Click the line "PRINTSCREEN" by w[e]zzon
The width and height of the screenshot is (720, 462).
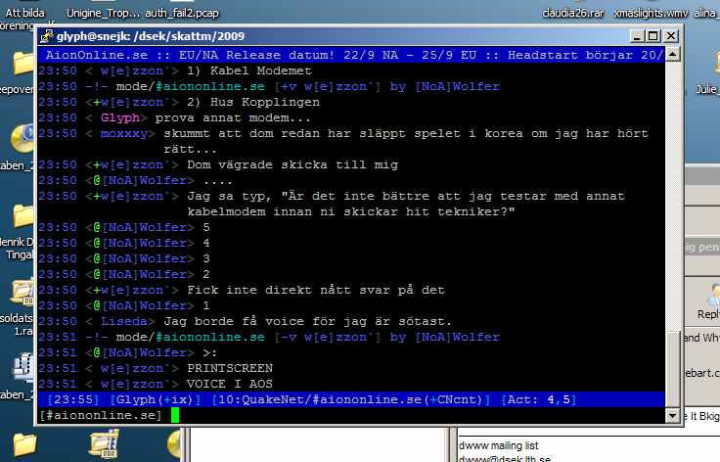click(x=230, y=368)
